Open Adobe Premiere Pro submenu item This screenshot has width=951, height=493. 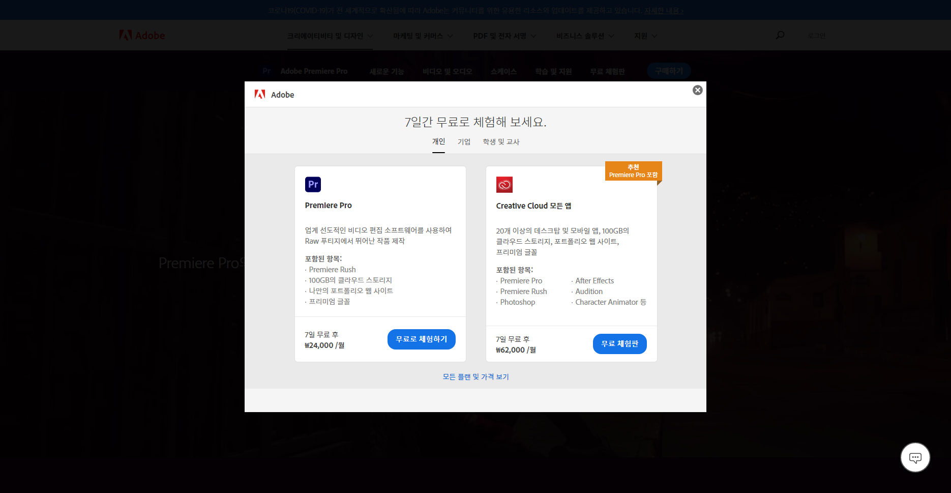click(x=314, y=71)
